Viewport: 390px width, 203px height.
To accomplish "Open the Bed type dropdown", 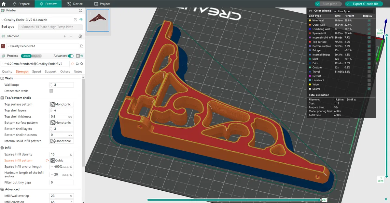I will (50, 27).
